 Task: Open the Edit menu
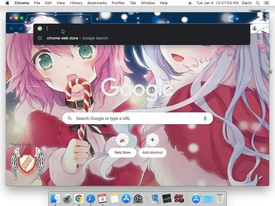(x=48, y=3)
